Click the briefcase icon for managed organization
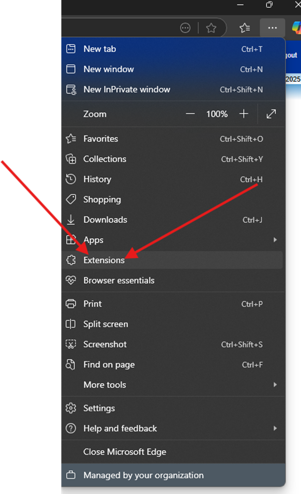 [x=71, y=475]
